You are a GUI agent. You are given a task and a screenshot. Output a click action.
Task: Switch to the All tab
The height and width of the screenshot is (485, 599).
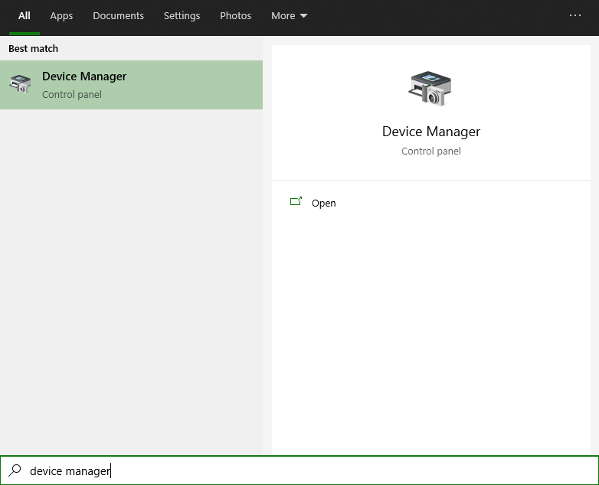[25, 16]
